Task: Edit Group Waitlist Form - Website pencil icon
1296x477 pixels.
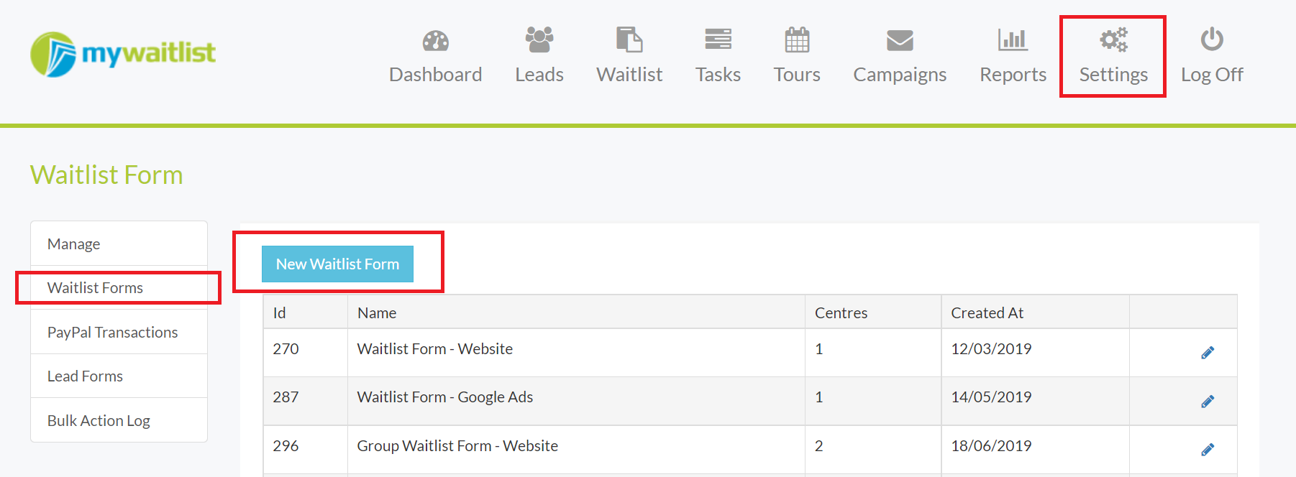Action: 1208,450
